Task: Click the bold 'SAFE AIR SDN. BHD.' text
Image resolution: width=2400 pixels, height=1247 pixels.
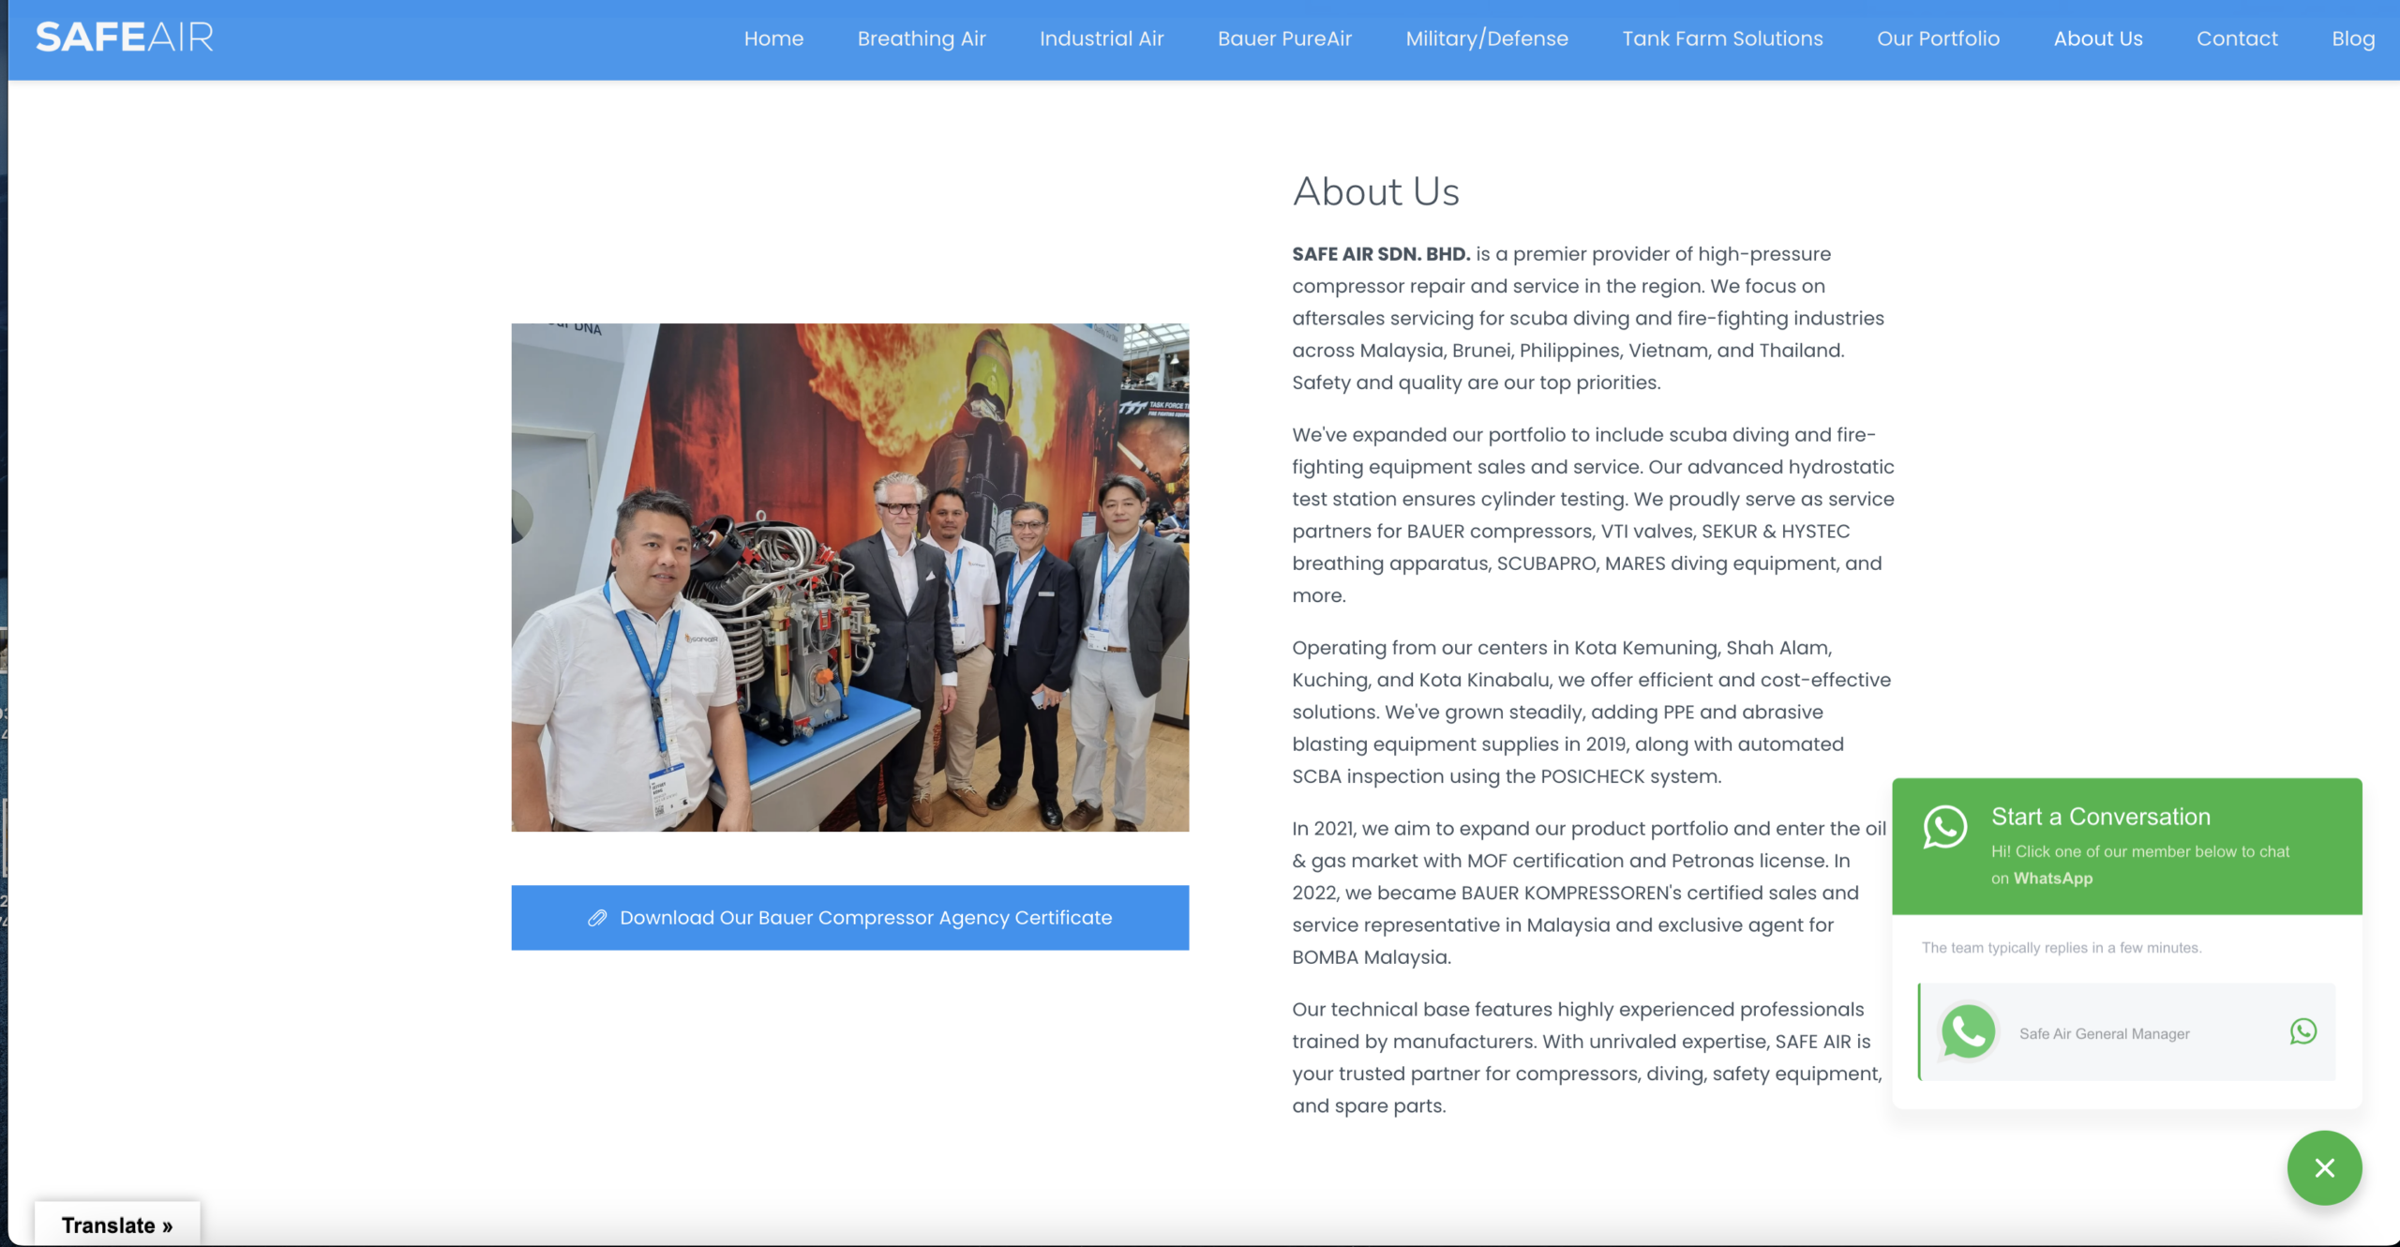Action: coord(1381,254)
